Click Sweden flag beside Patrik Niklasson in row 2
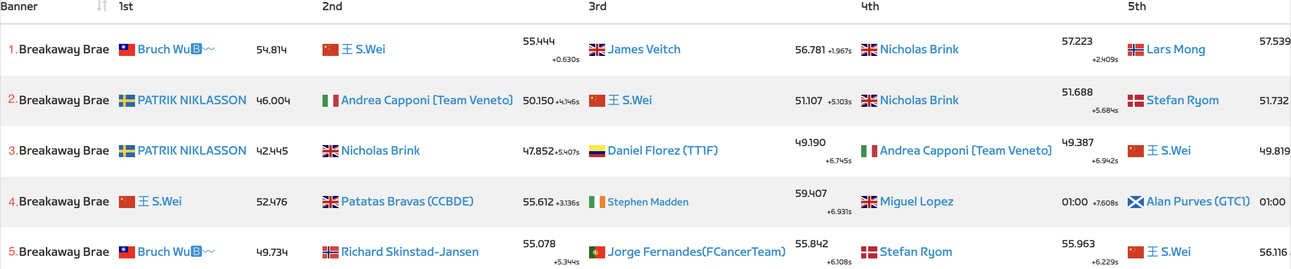Viewport: 1291px width, 269px height. click(x=126, y=100)
